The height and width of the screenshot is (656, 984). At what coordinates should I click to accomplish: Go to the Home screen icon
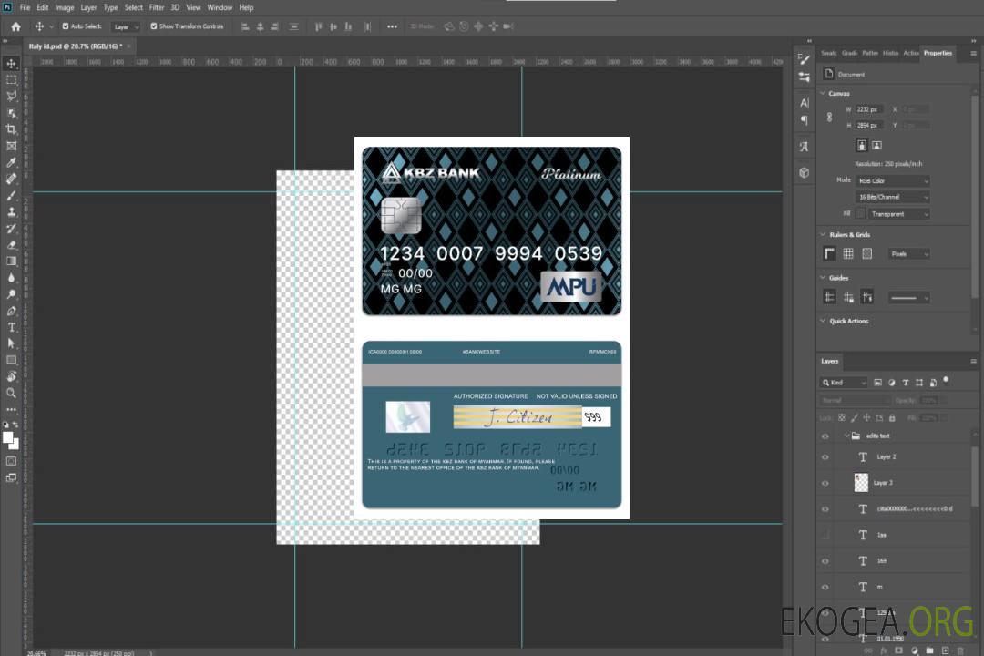click(x=15, y=26)
